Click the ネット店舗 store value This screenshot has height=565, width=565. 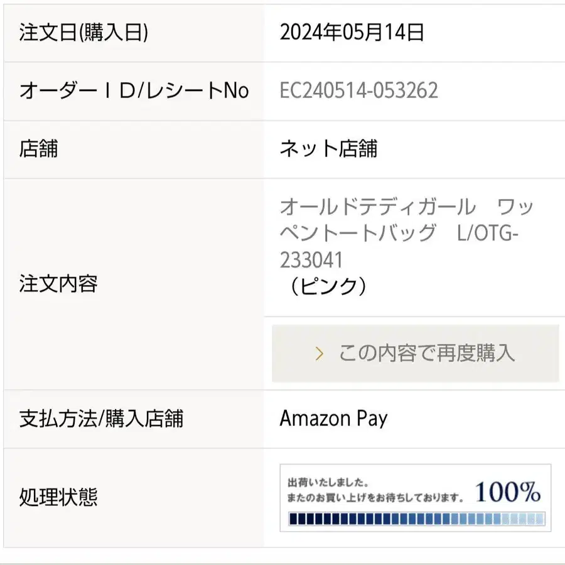(328, 148)
